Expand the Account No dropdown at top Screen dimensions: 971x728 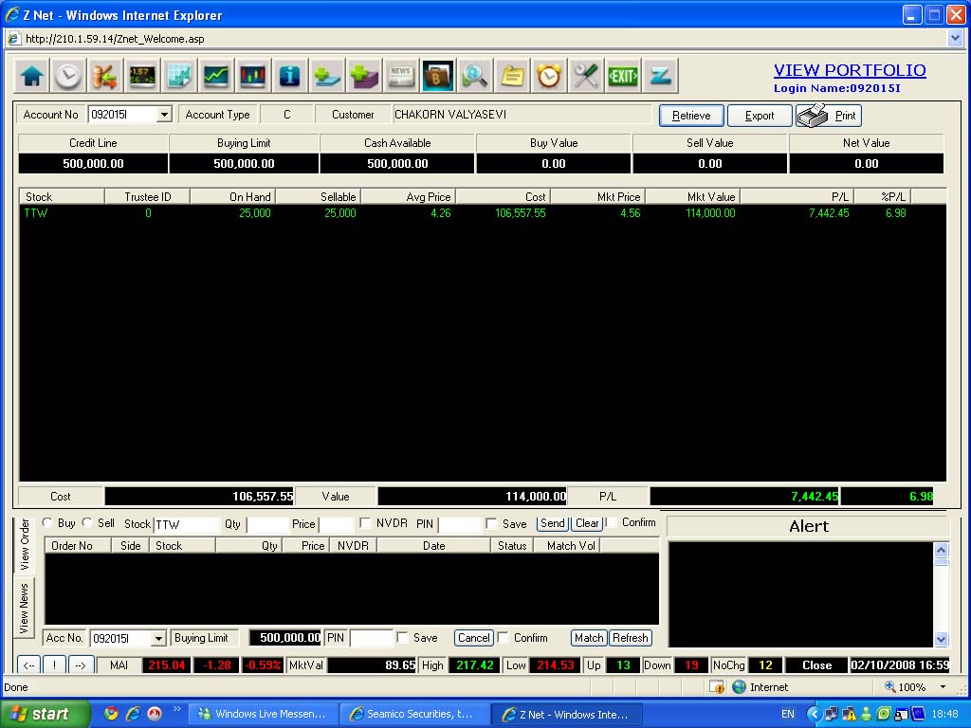click(164, 115)
